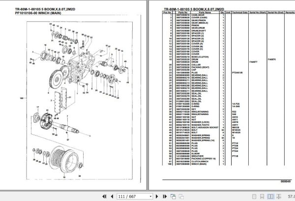
Task: Jump to the last page
Action: coord(165,197)
